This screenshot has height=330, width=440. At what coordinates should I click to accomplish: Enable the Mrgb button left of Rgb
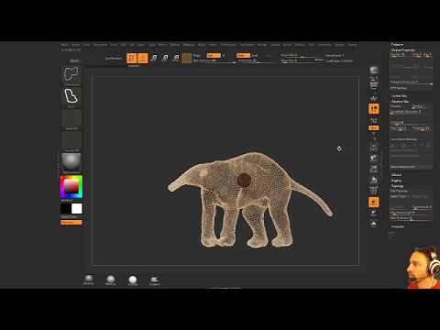point(197,55)
